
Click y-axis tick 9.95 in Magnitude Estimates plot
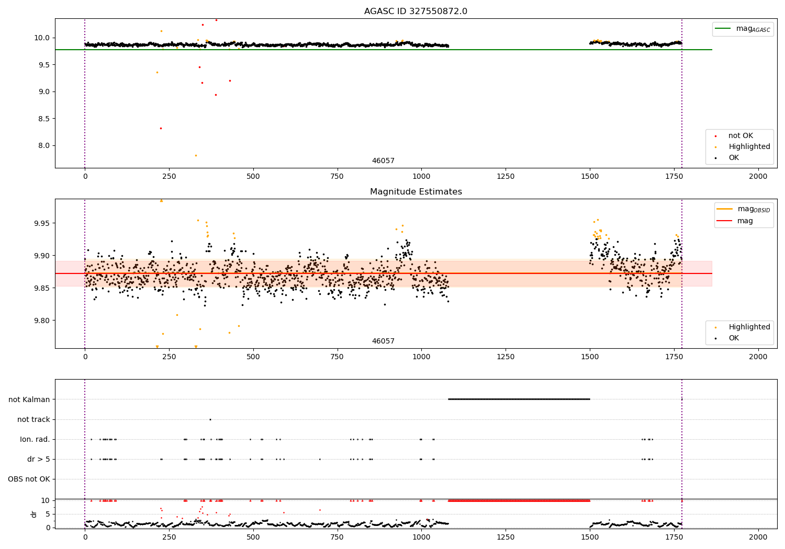click(42, 223)
